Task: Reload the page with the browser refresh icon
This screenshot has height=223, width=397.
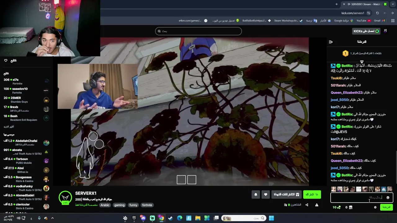Action: click(x=377, y=13)
